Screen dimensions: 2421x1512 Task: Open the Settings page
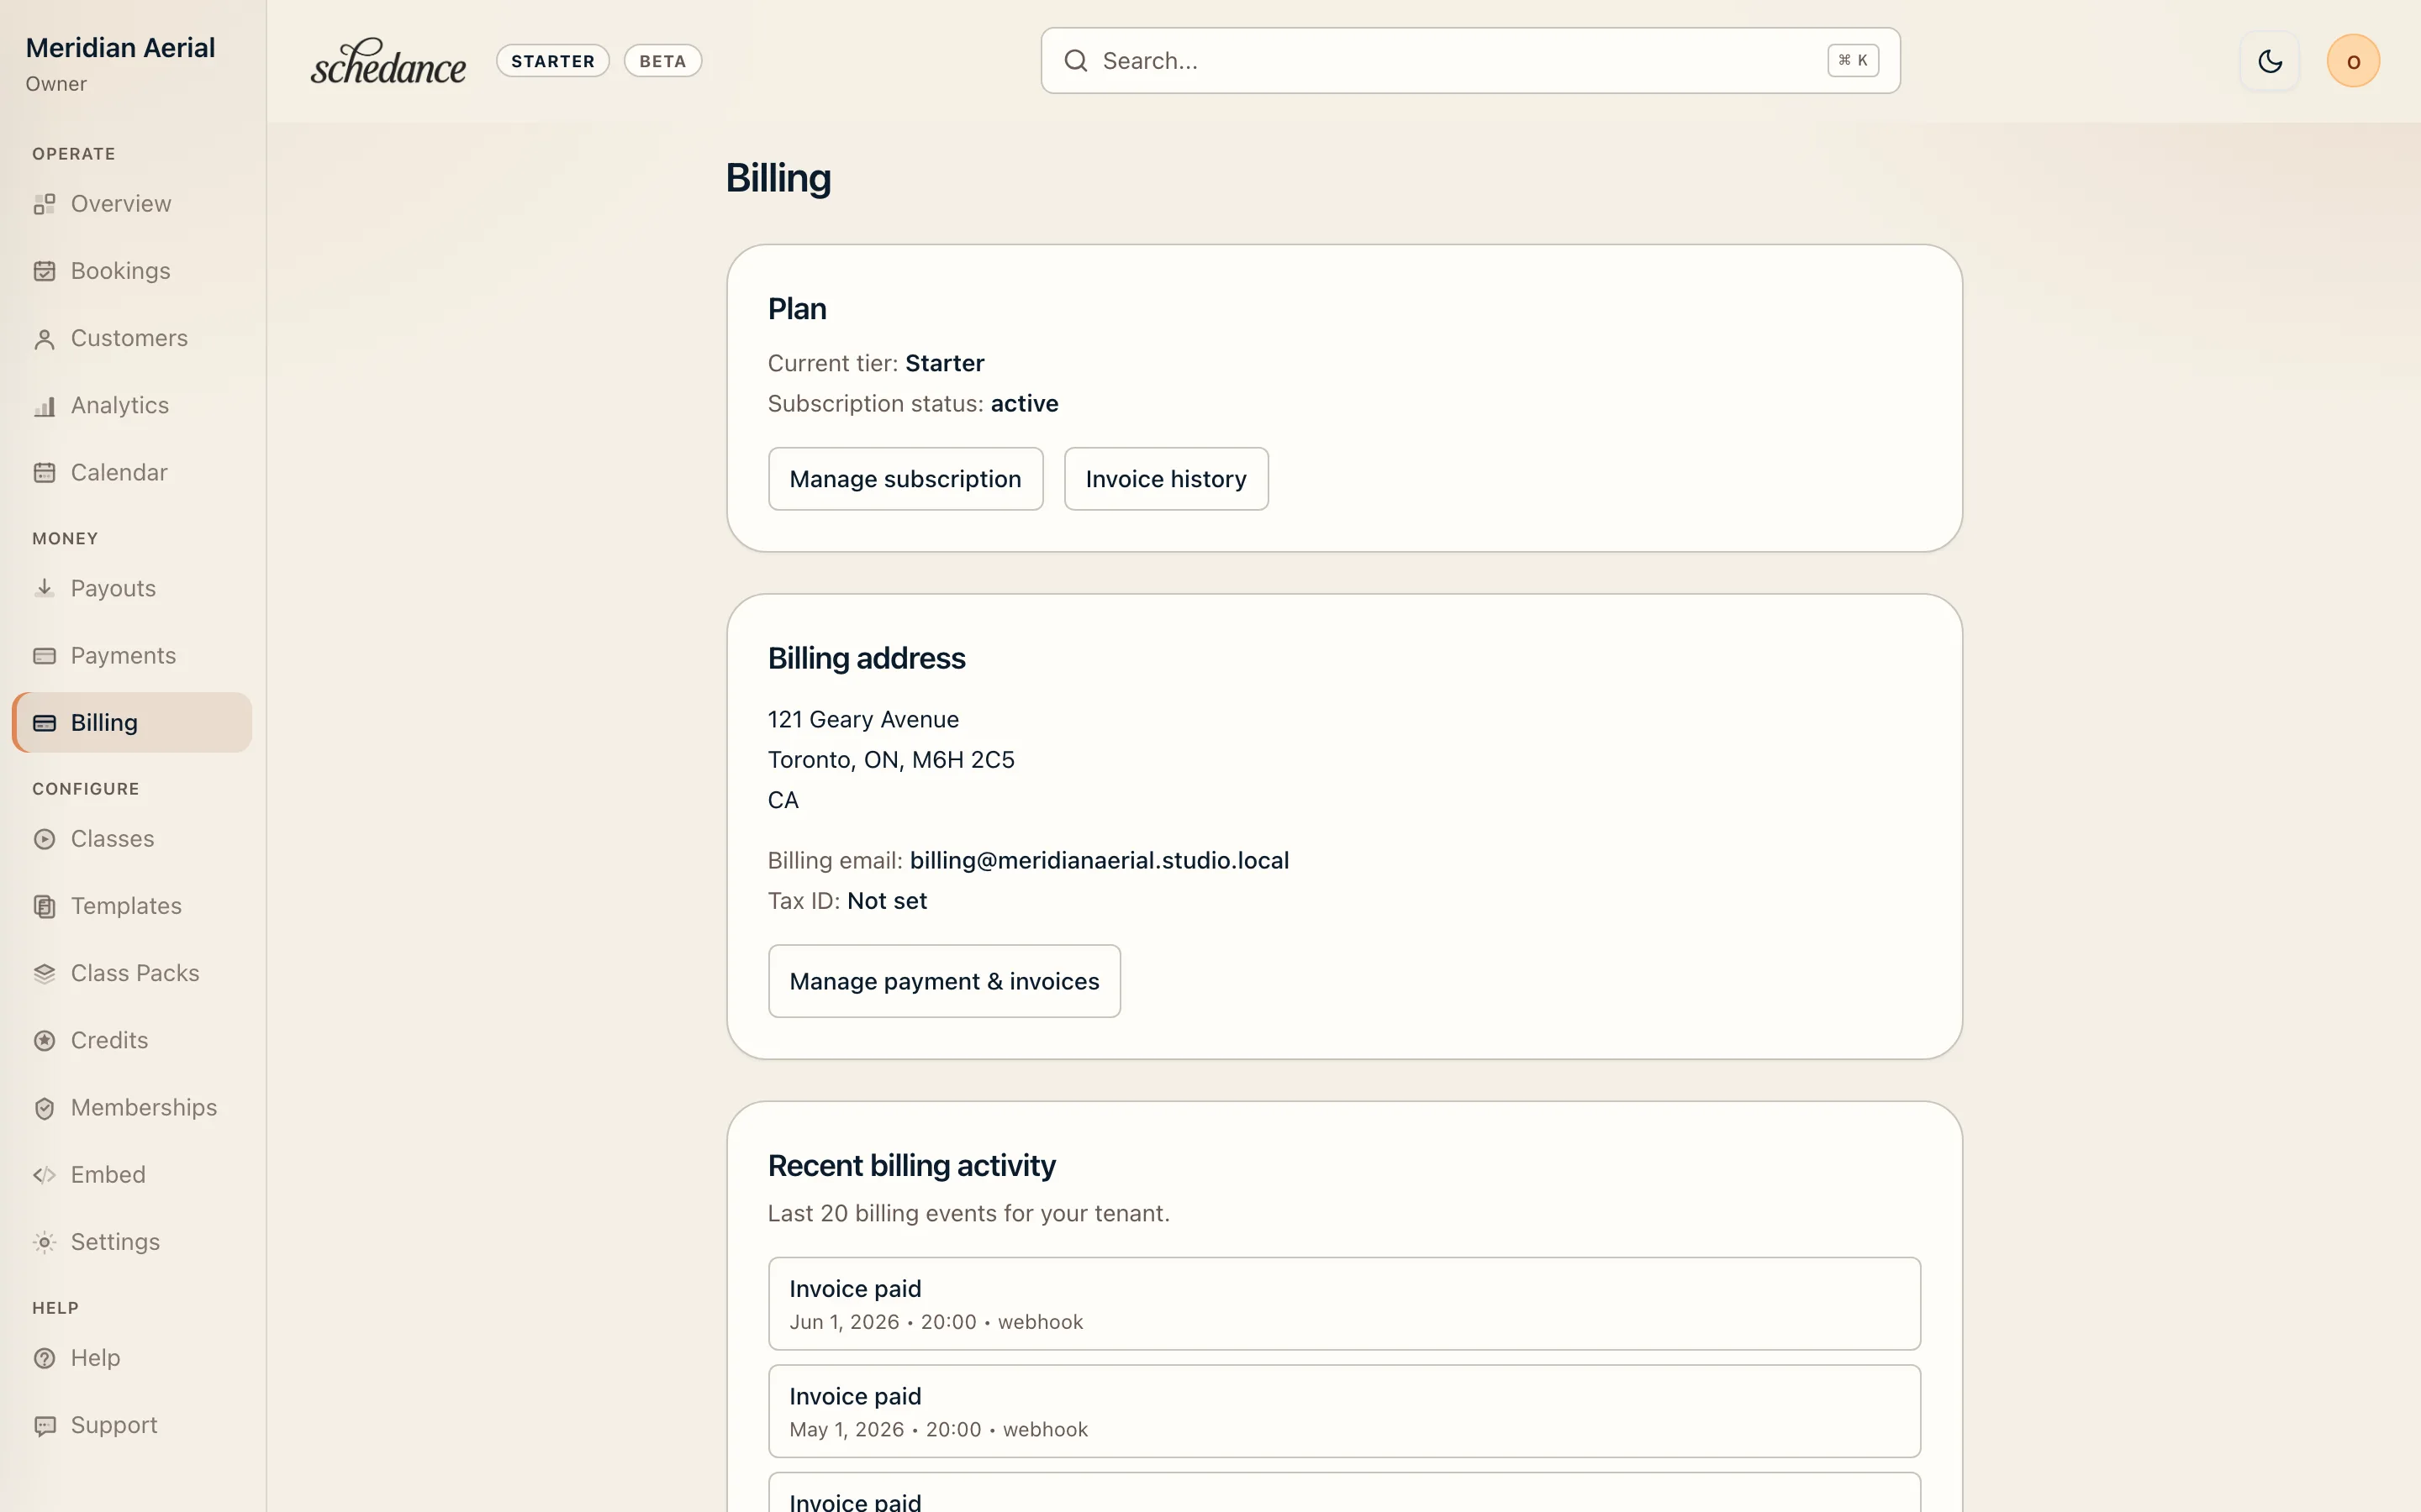coord(131,1242)
